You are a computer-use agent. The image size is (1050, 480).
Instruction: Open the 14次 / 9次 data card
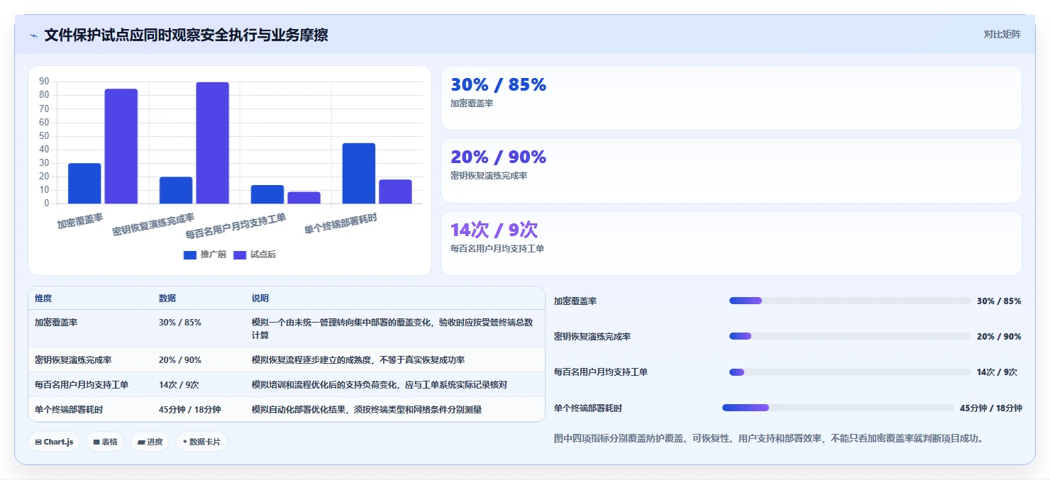pyautogui.click(x=731, y=243)
